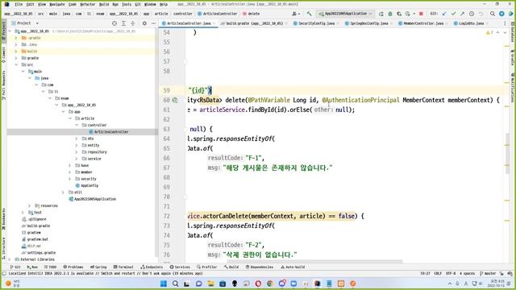
Task: Open File Explorer from the taskbar
Action: [210, 284]
